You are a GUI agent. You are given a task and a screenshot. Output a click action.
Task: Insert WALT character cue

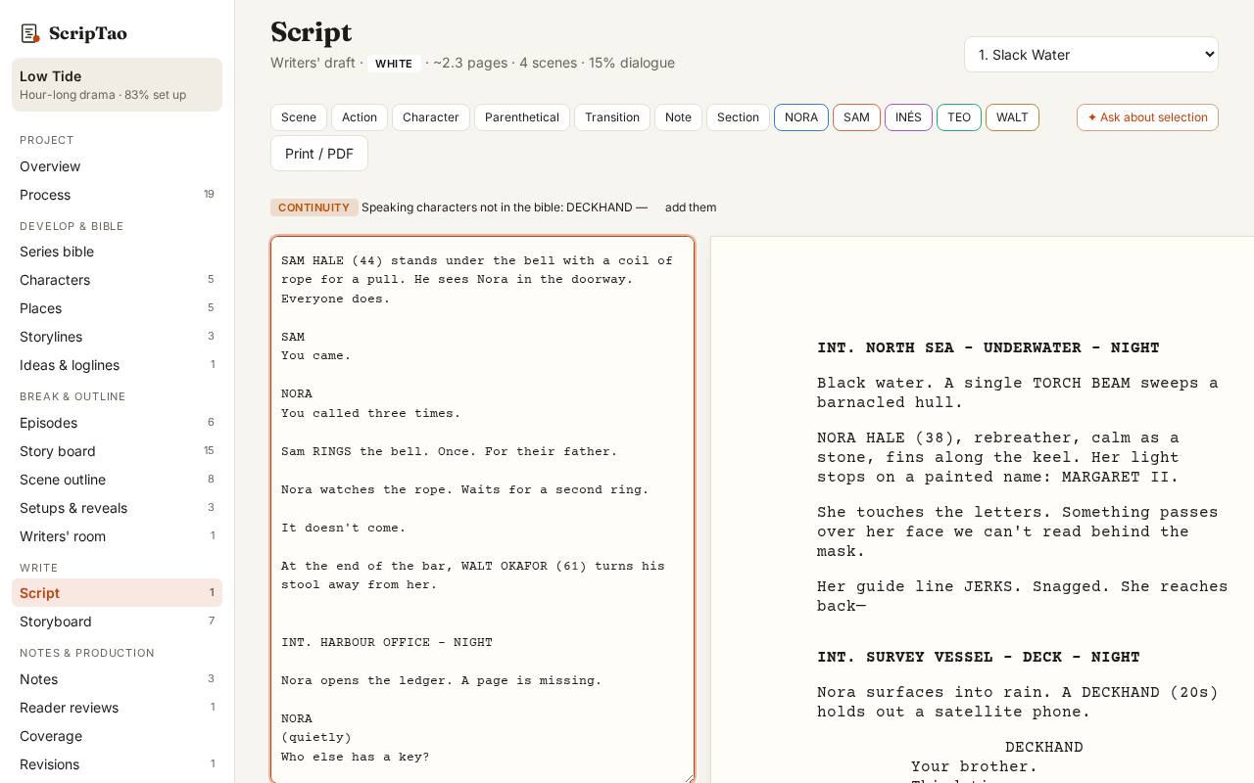1012,117
